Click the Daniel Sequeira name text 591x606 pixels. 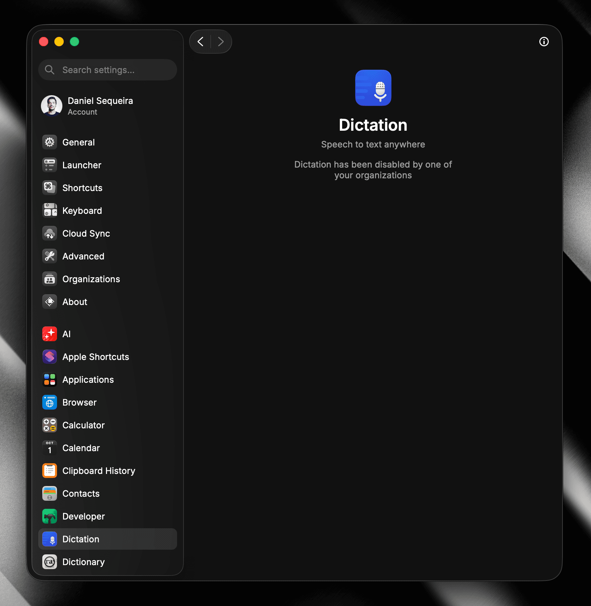coord(100,101)
